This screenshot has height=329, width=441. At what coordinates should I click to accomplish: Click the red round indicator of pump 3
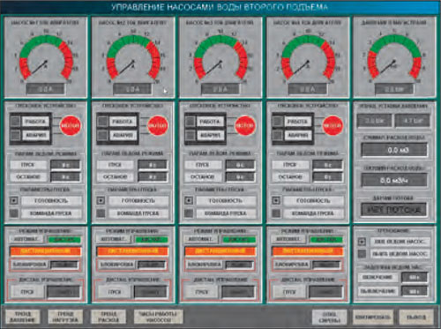tap(245, 125)
